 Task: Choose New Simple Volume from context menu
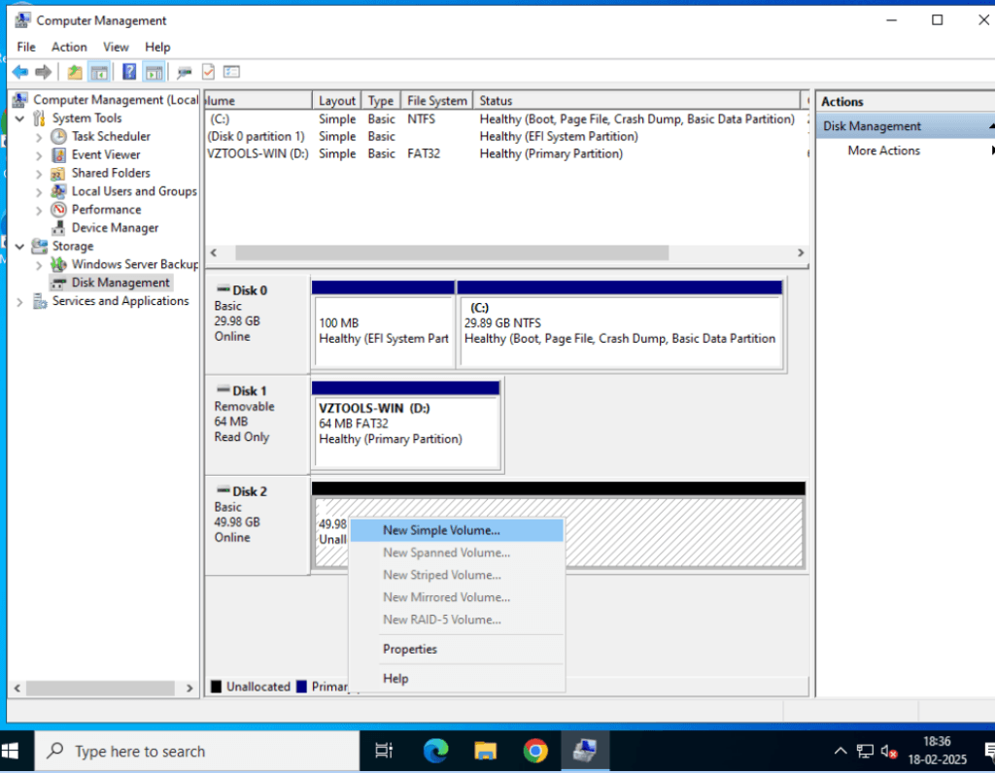[457, 530]
